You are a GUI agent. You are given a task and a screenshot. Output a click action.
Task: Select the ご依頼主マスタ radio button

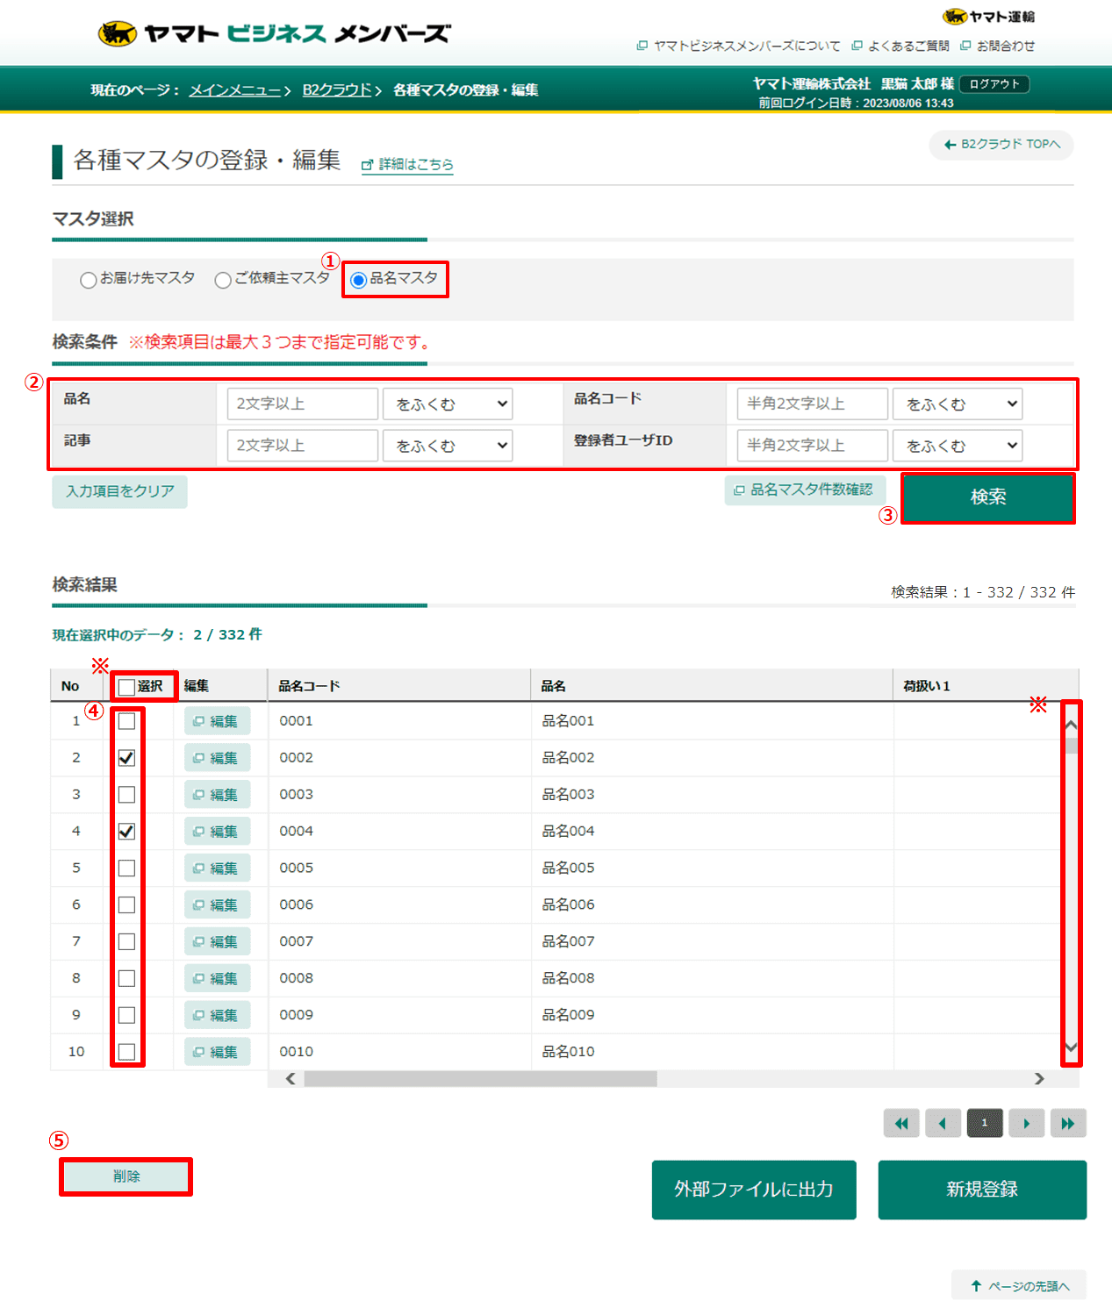223,280
